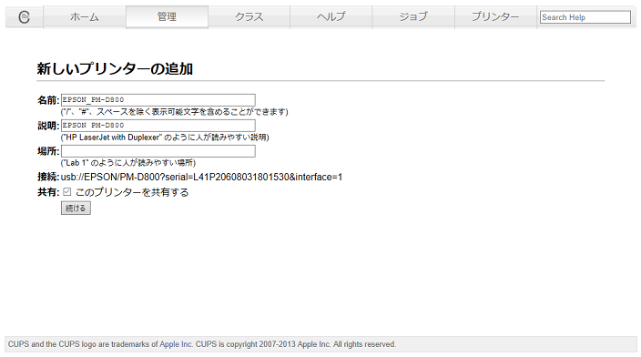Open the ホーム tab
This screenshot has width=641, height=357.
pos(84,16)
